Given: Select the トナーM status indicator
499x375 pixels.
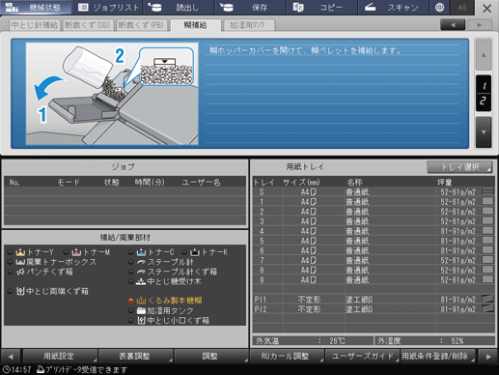Looking at the screenshot, I should tap(66, 252).
